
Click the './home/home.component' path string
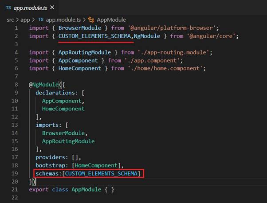tap(165, 68)
